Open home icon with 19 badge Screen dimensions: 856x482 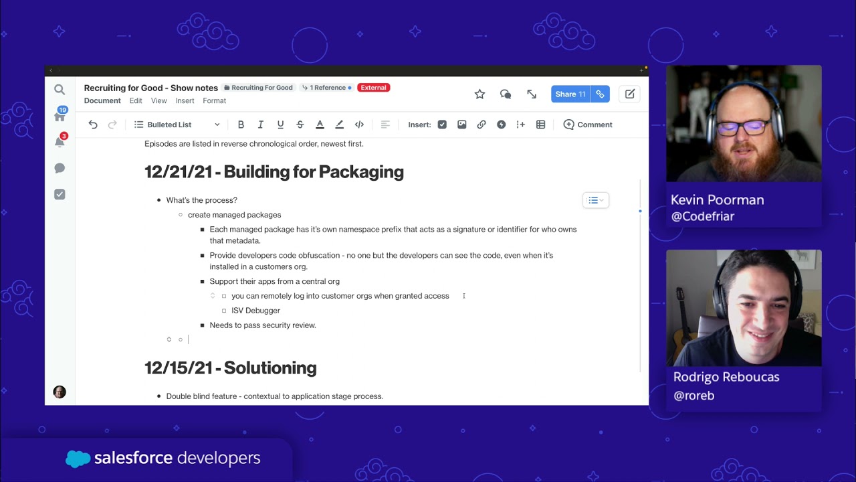tap(60, 114)
